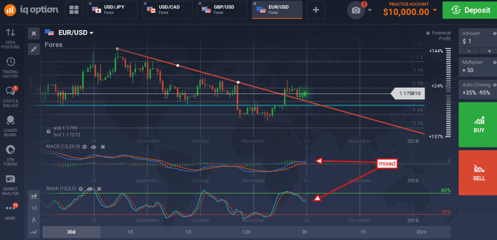Click the Potential Profit scale bar
This screenshot has width=497, height=240.
tap(448, 93)
